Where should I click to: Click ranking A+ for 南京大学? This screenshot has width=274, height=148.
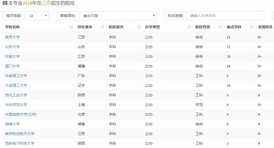pyautogui.click(x=260, y=37)
